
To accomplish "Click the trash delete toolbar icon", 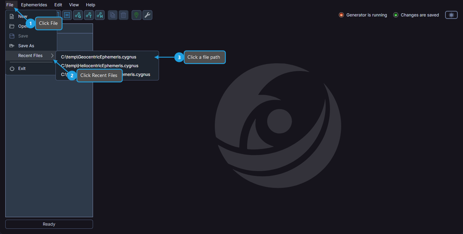I will [124, 15].
